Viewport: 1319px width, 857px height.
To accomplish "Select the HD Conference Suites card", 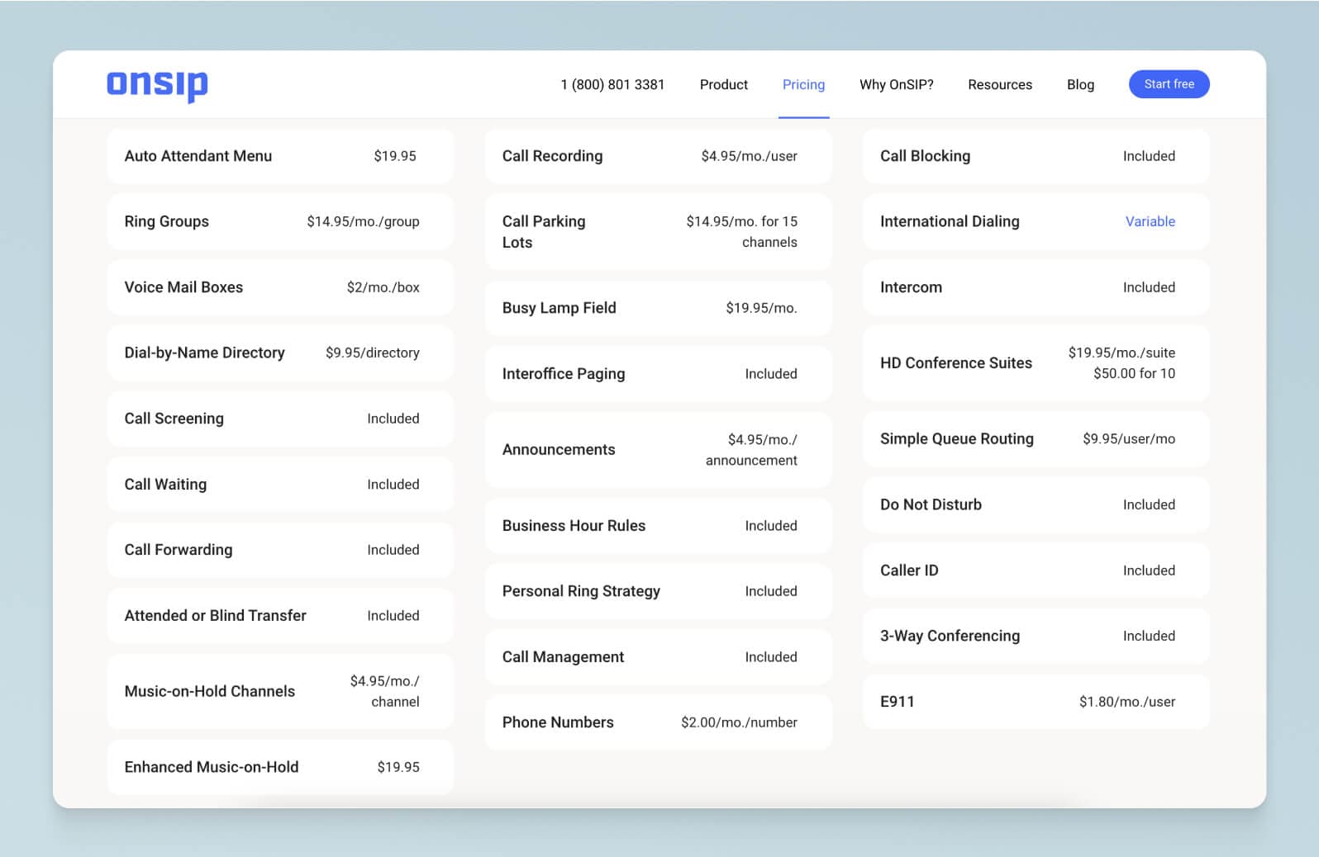I will pos(1035,363).
